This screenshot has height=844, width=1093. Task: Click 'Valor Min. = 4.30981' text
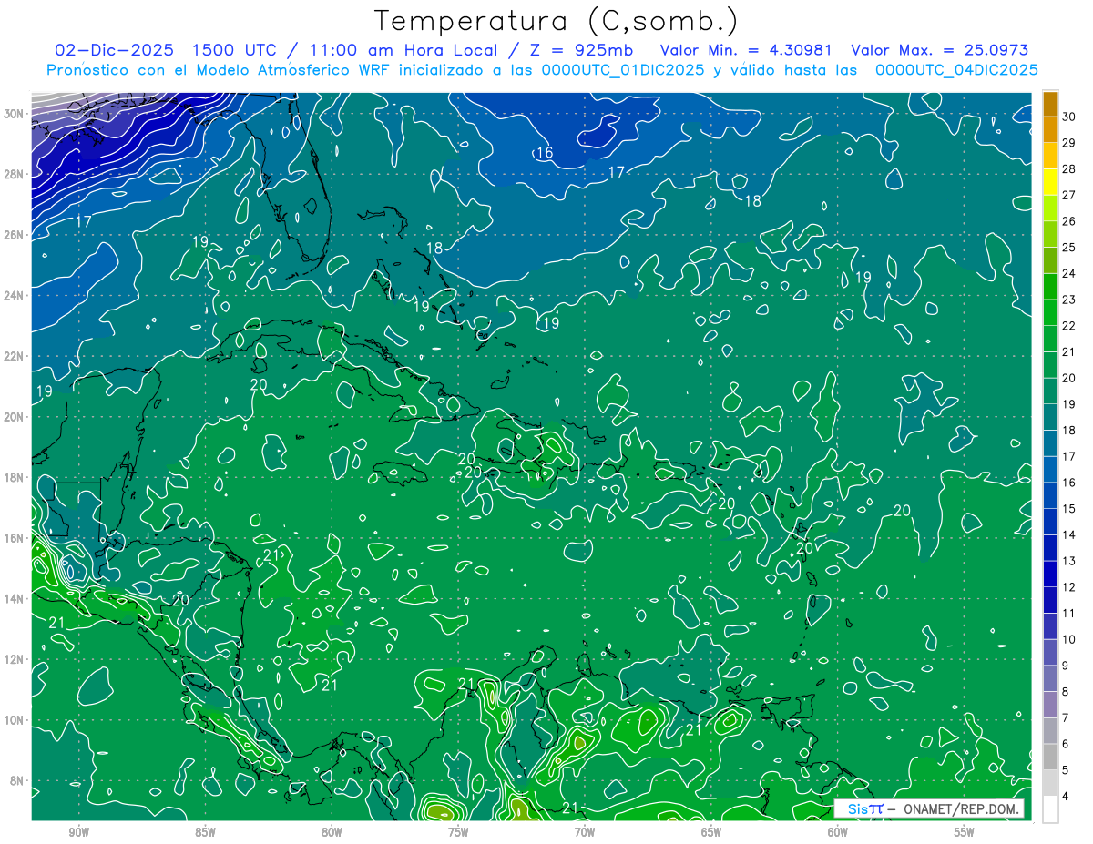[747, 50]
